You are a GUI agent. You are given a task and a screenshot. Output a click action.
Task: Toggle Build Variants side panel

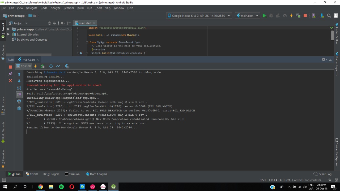(x=3, y=132)
